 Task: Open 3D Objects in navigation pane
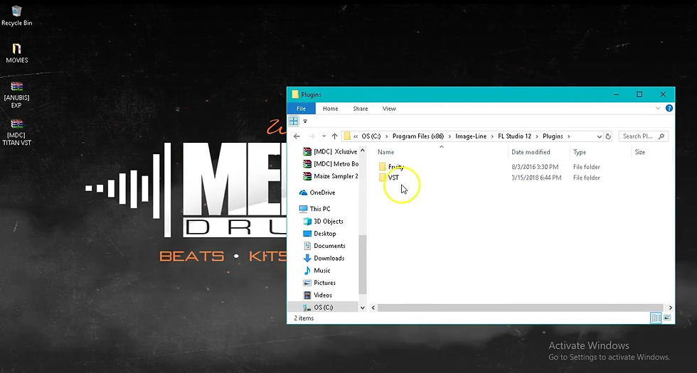pos(323,221)
